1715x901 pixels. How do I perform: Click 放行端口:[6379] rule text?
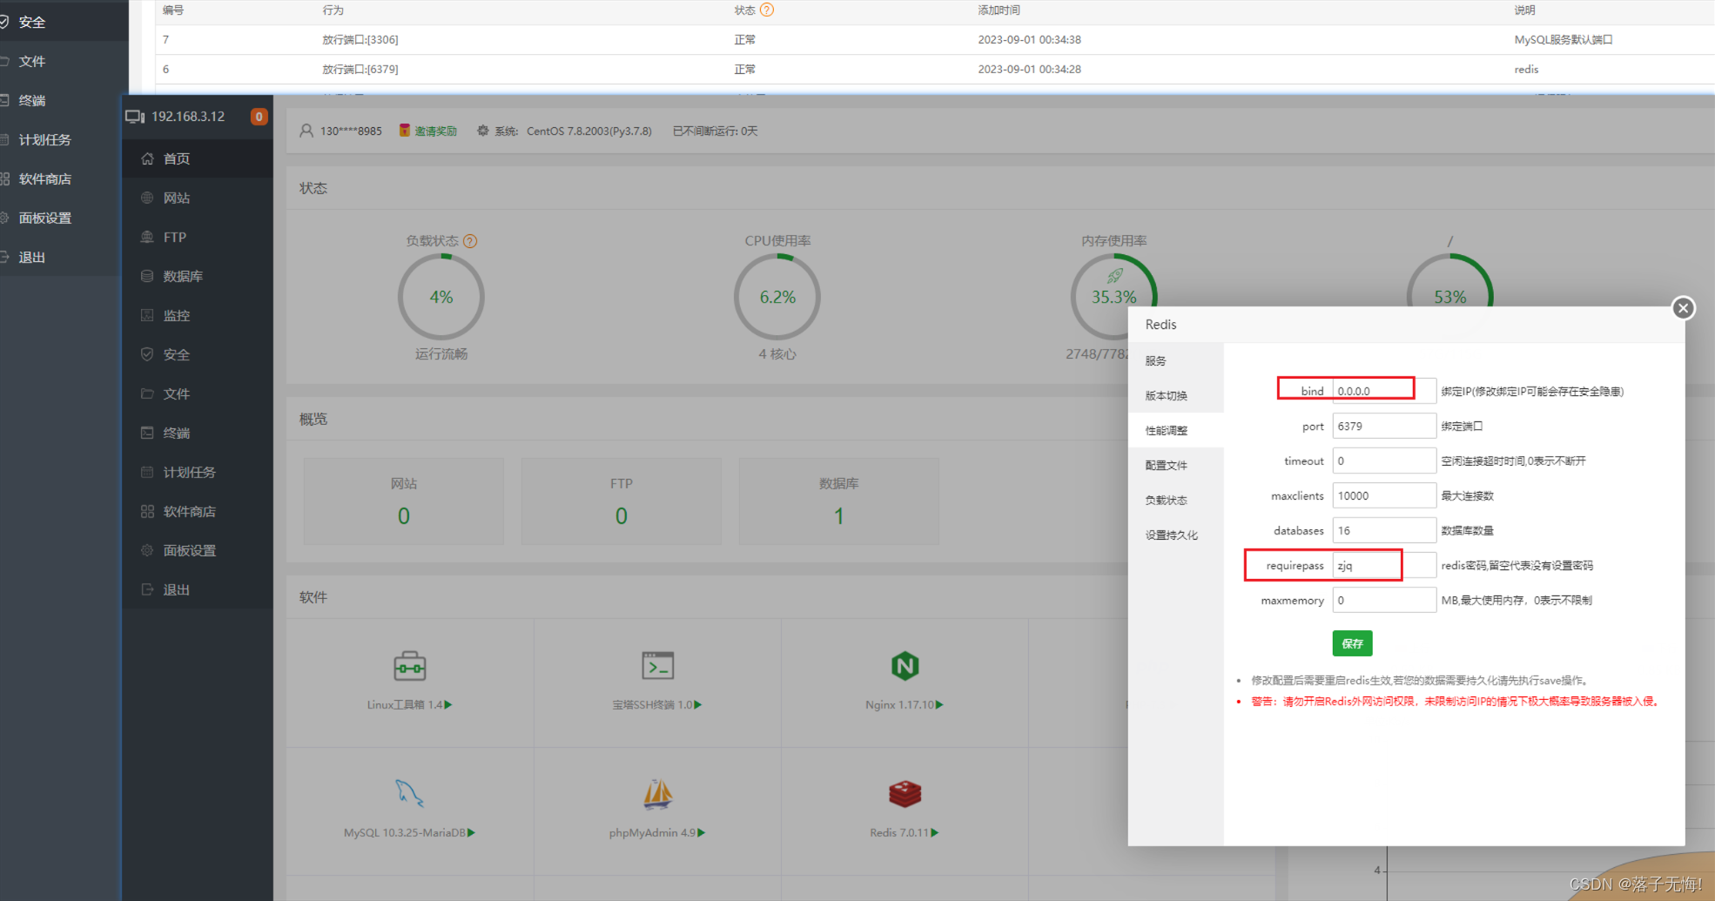click(x=360, y=69)
